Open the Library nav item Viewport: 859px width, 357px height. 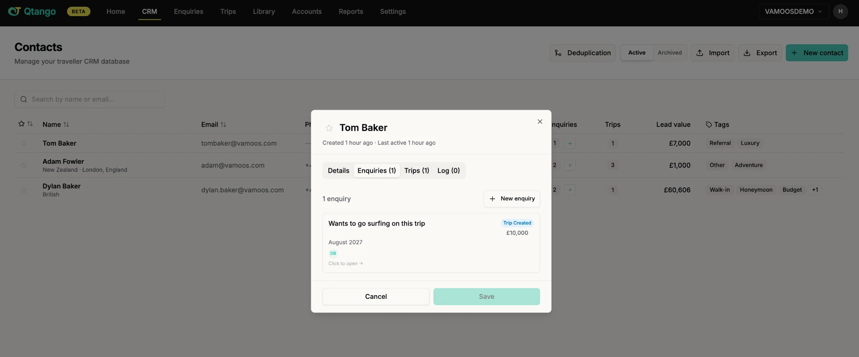point(264,11)
